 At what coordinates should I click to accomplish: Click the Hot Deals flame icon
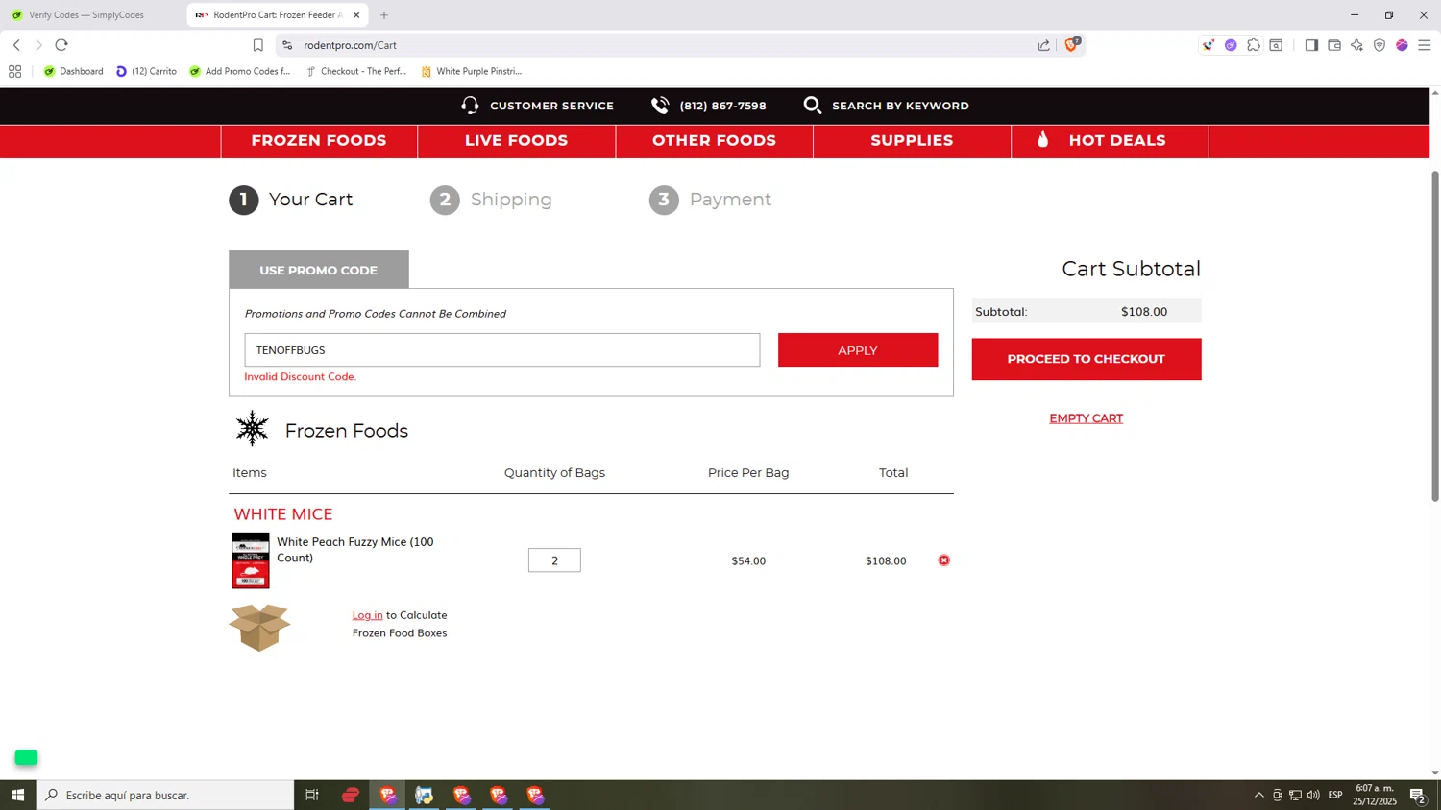1043,140
